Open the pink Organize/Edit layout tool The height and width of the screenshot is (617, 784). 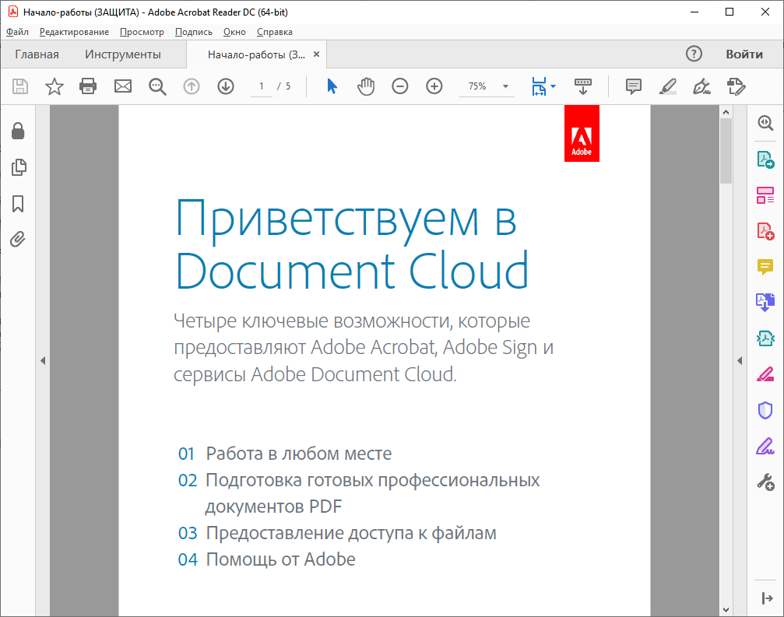coord(765,195)
